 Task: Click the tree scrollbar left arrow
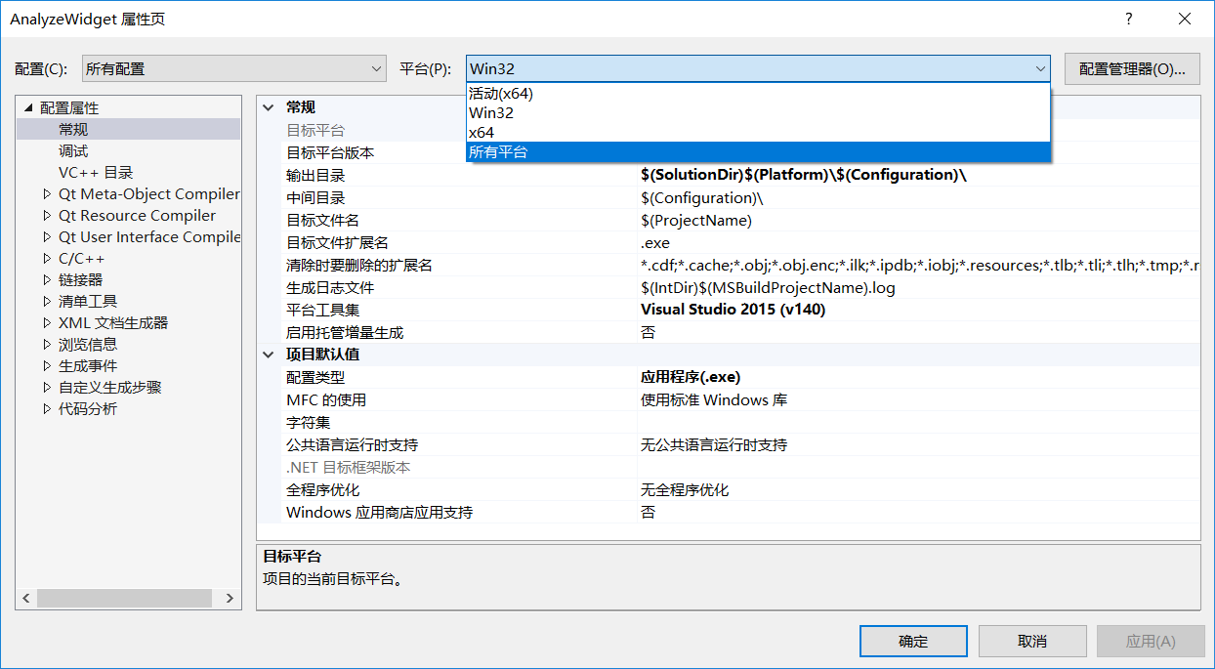27,598
